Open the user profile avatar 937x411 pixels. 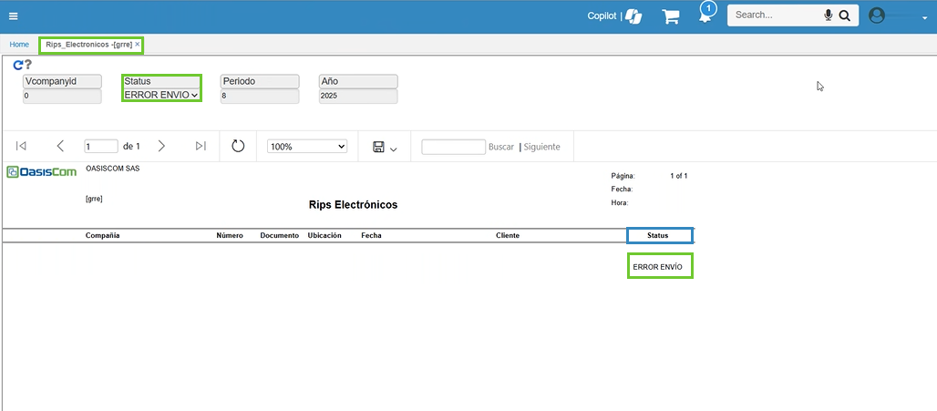(877, 15)
